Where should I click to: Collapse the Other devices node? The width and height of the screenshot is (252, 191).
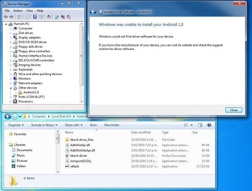(11, 88)
